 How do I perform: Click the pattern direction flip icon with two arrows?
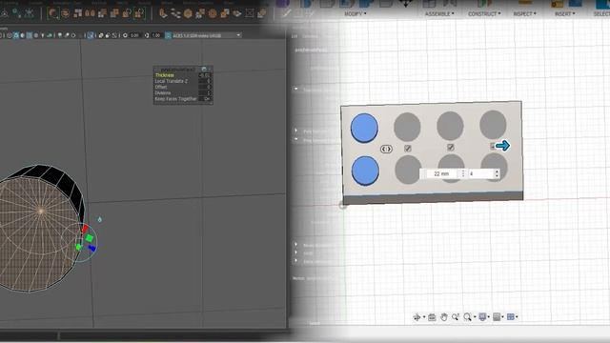point(386,149)
